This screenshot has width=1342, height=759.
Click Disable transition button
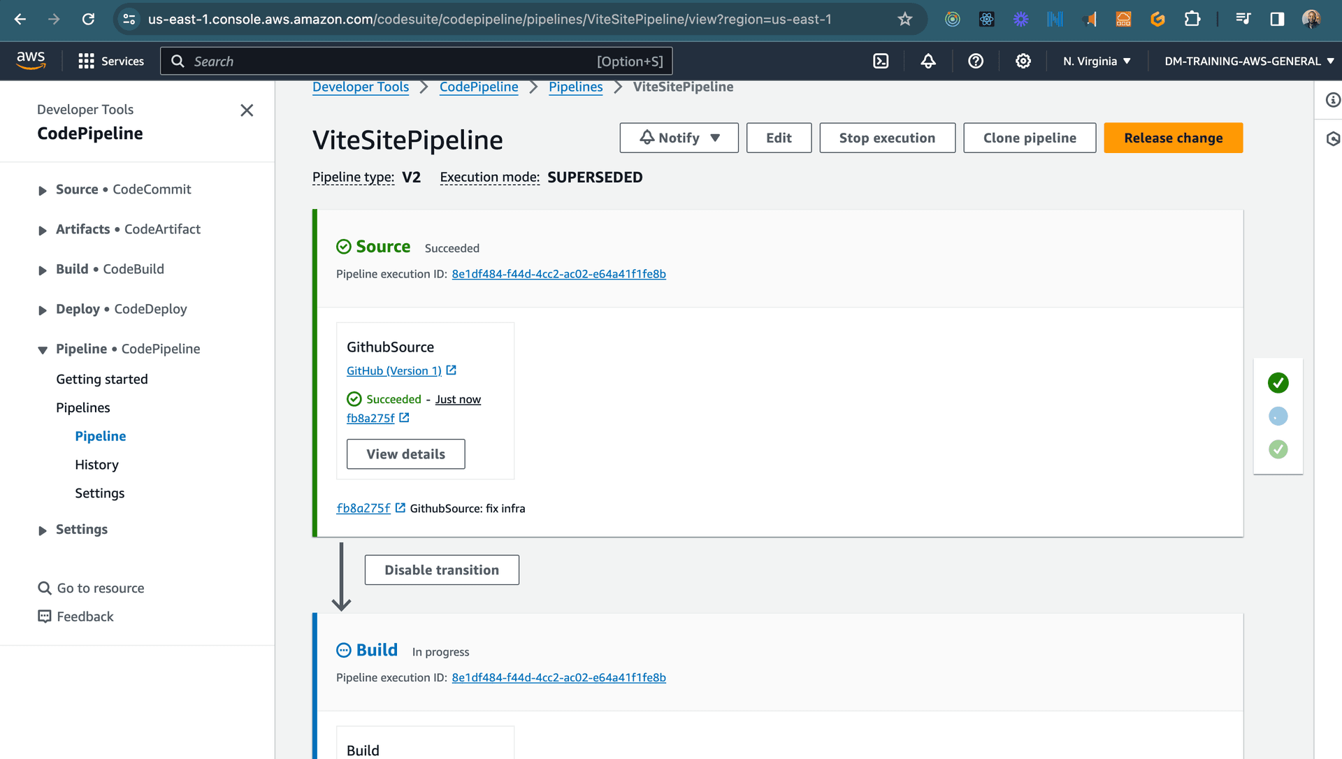(x=442, y=570)
